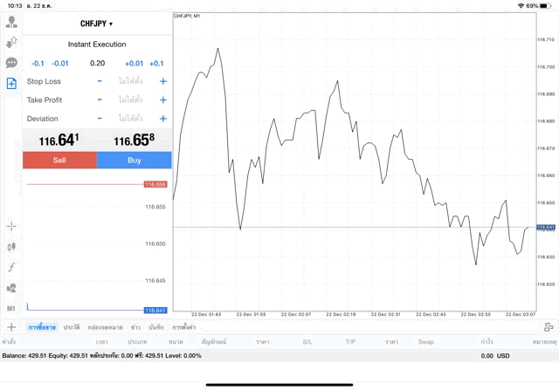Open the chat messages icon
This screenshot has width=559, height=390.
[x=11, y=63]
